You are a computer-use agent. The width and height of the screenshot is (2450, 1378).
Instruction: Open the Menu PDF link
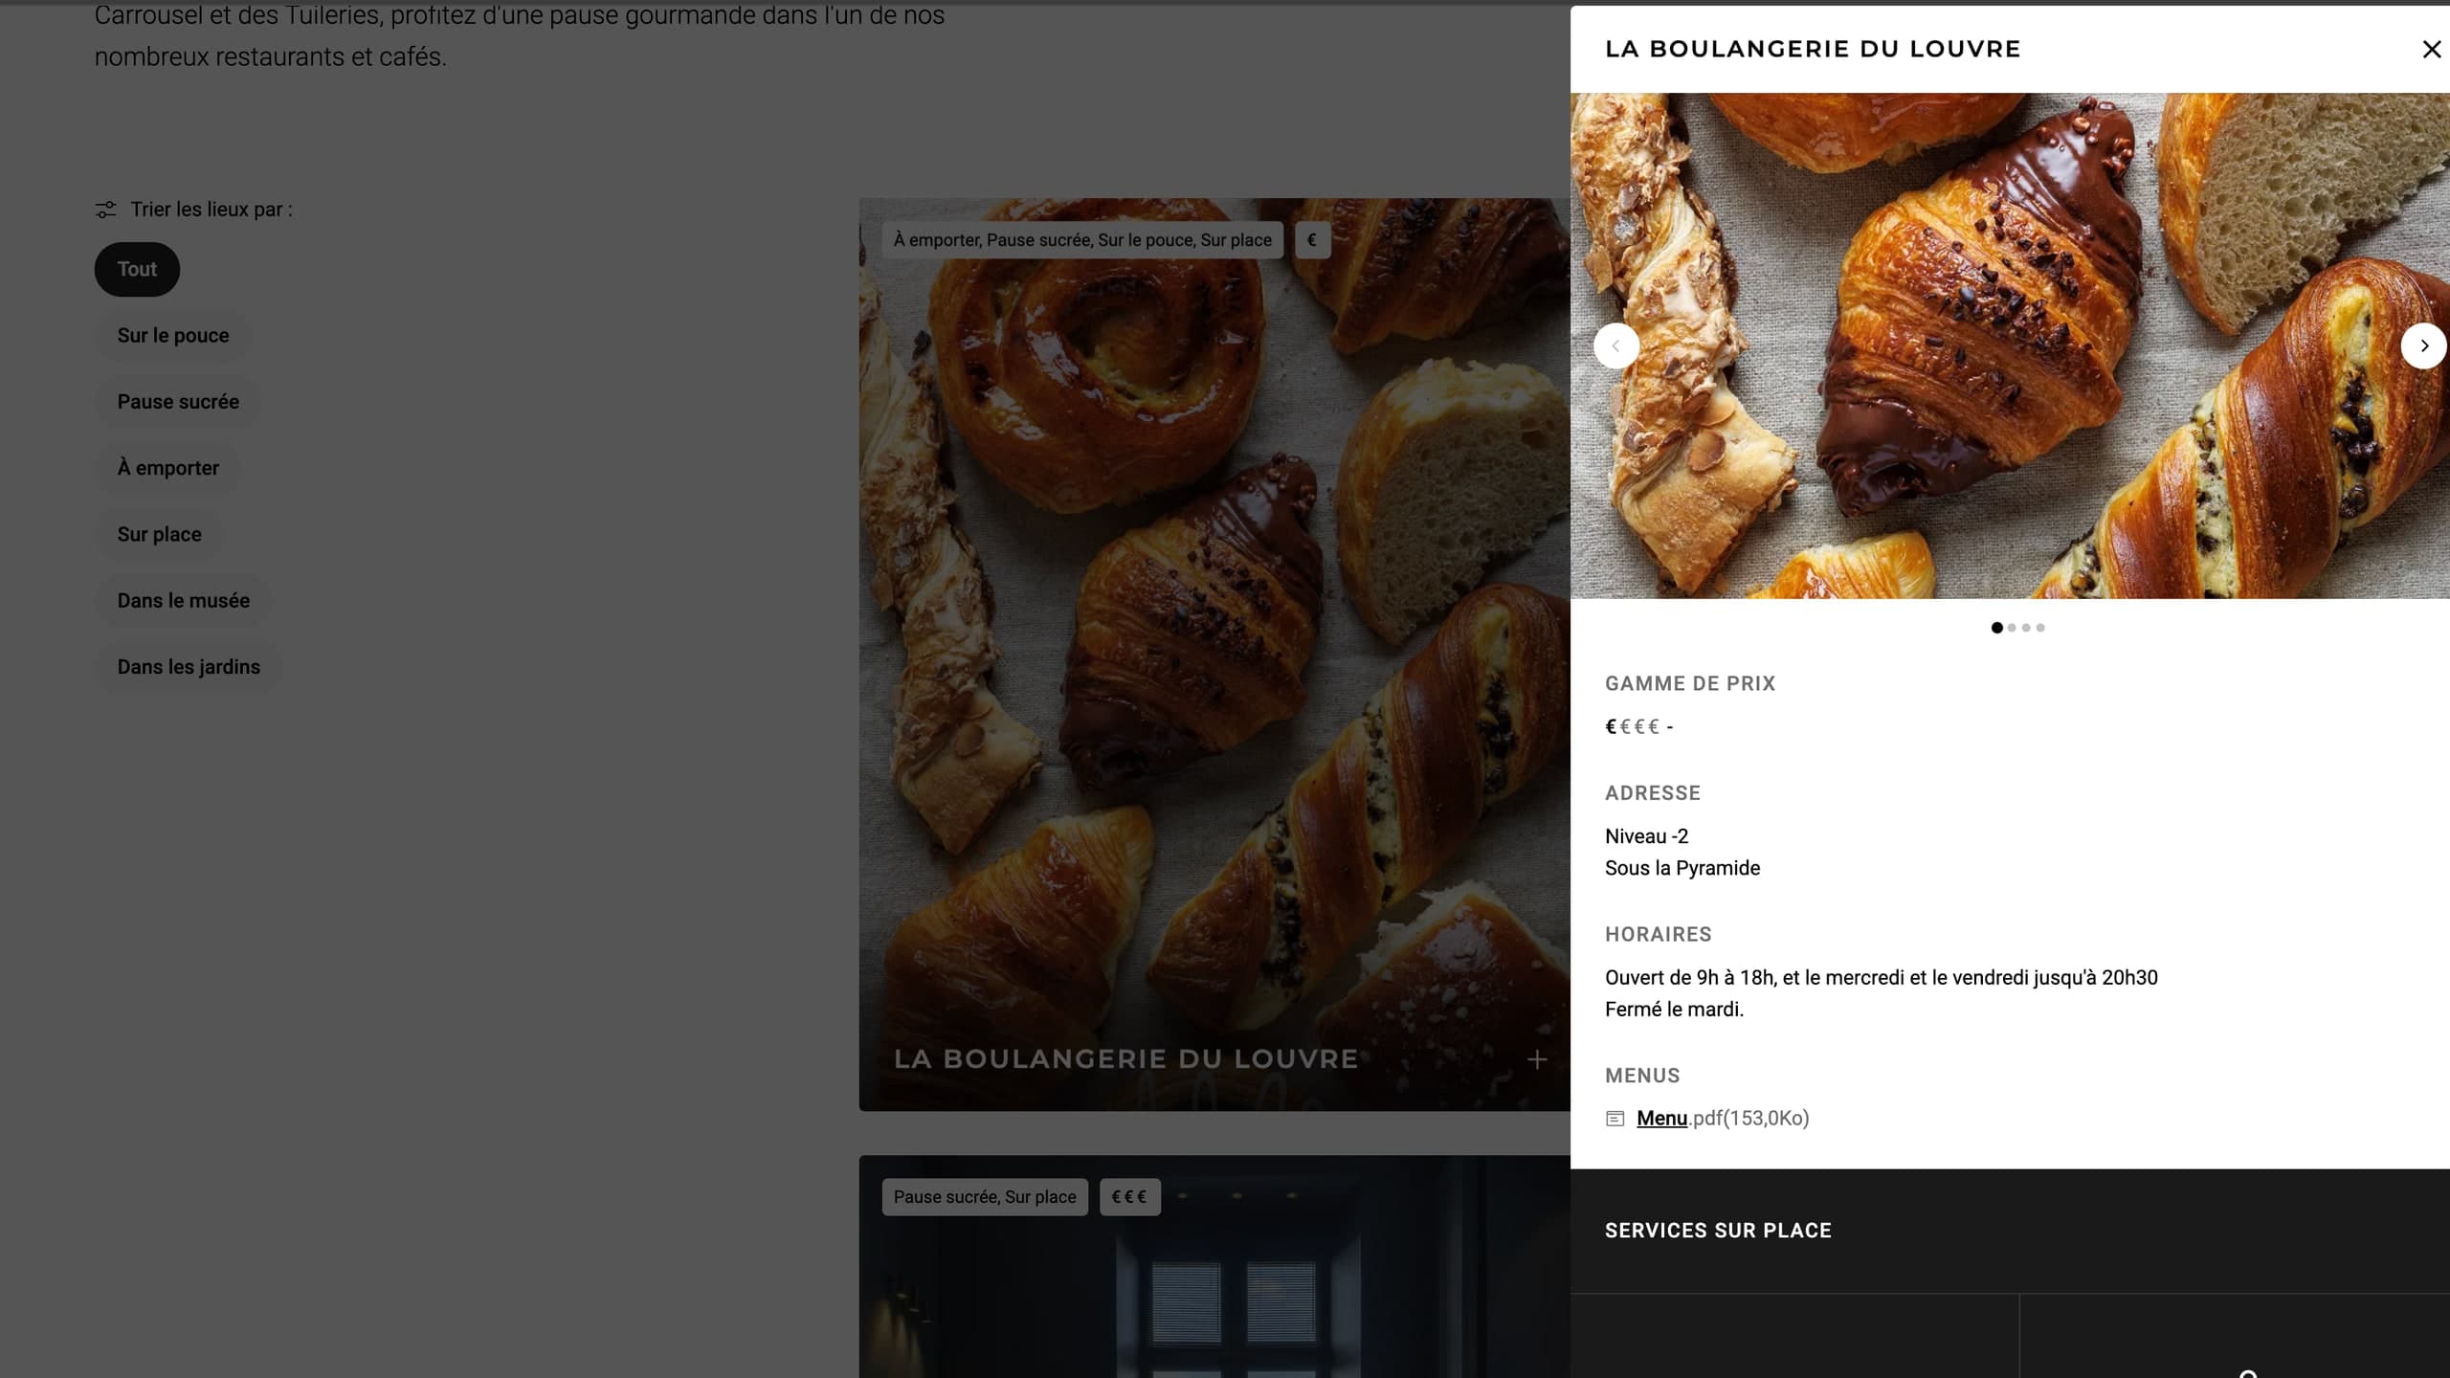[x=1661, y=1118]
